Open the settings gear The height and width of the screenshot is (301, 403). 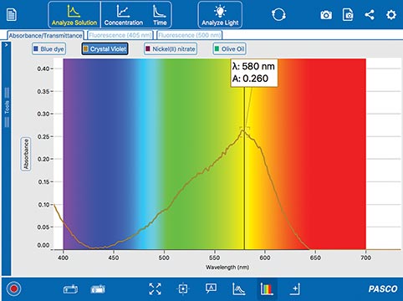[391, 15]
